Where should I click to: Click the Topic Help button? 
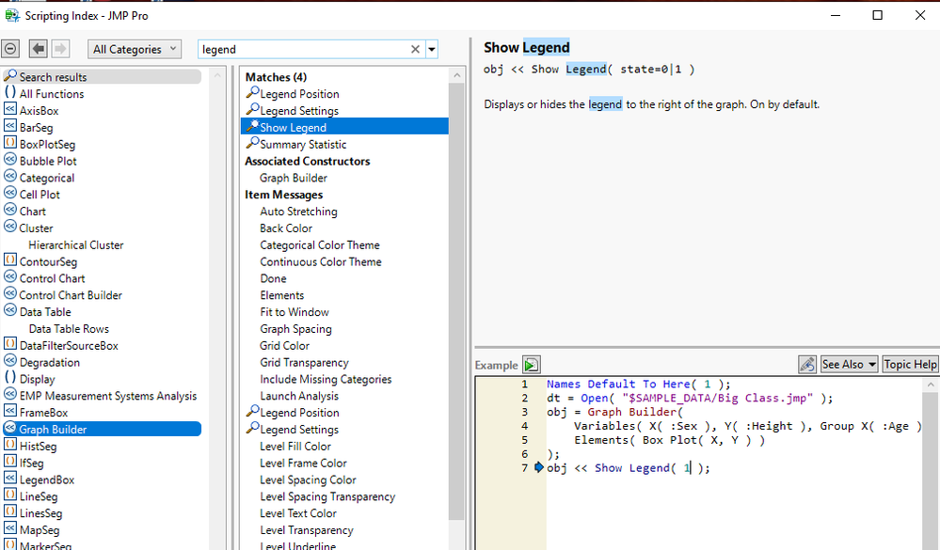pyautogui.click(x=910, y=364)
